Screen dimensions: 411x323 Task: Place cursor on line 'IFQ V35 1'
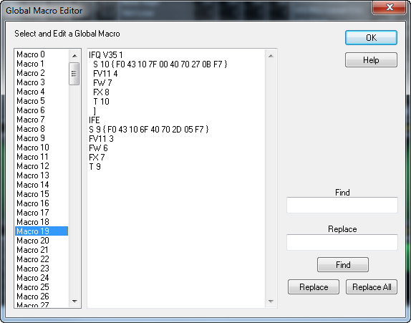106,55
